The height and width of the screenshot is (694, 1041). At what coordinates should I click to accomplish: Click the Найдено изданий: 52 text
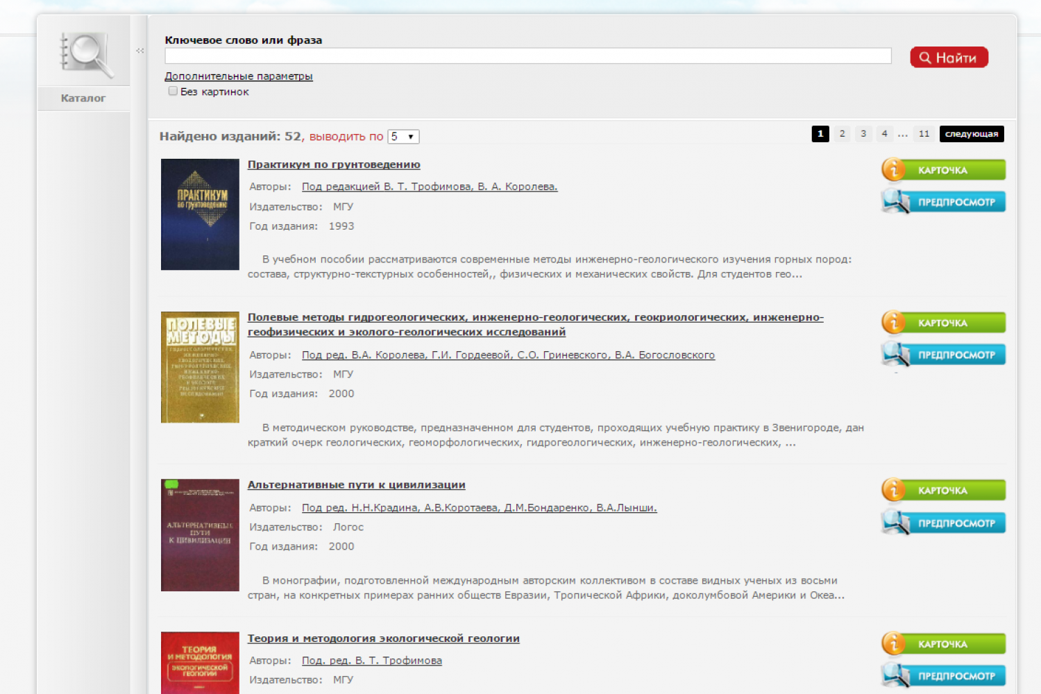tap(231, 137)
